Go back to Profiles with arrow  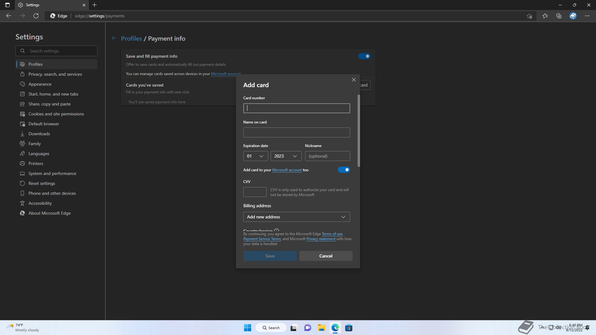(x=114, y=38)
